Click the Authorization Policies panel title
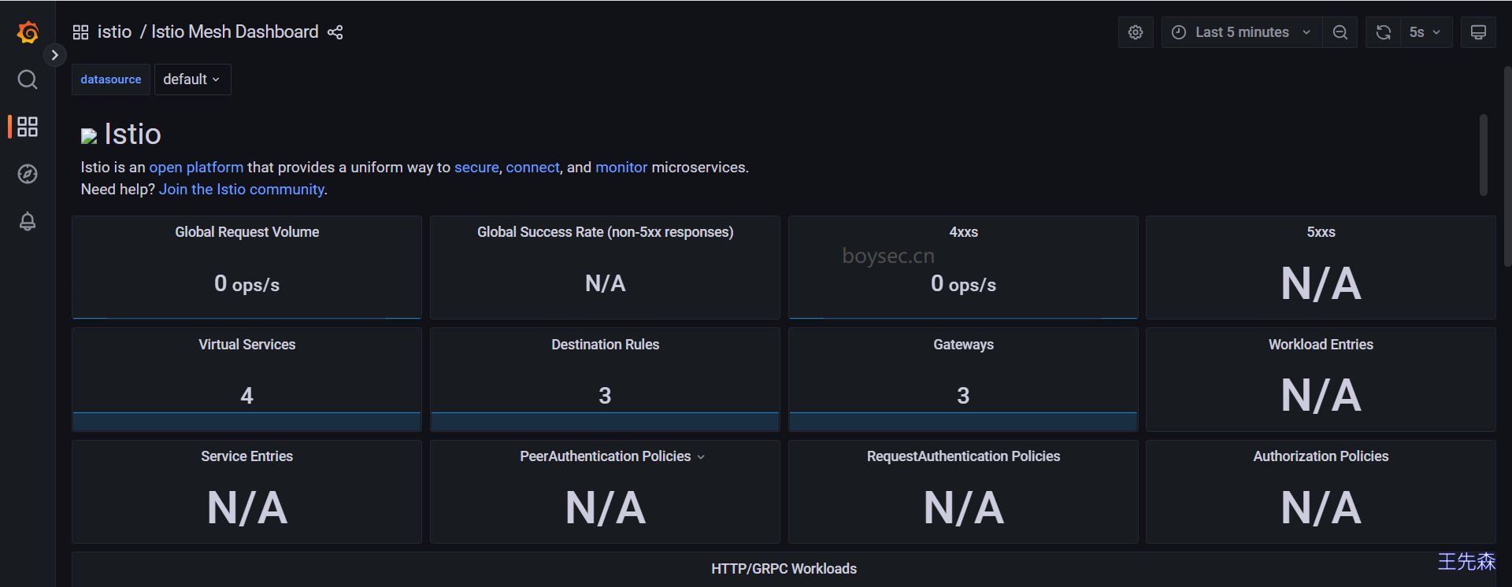This screenshot has height=587, width=1512. pyautogui.click(x=1321, y=456)
